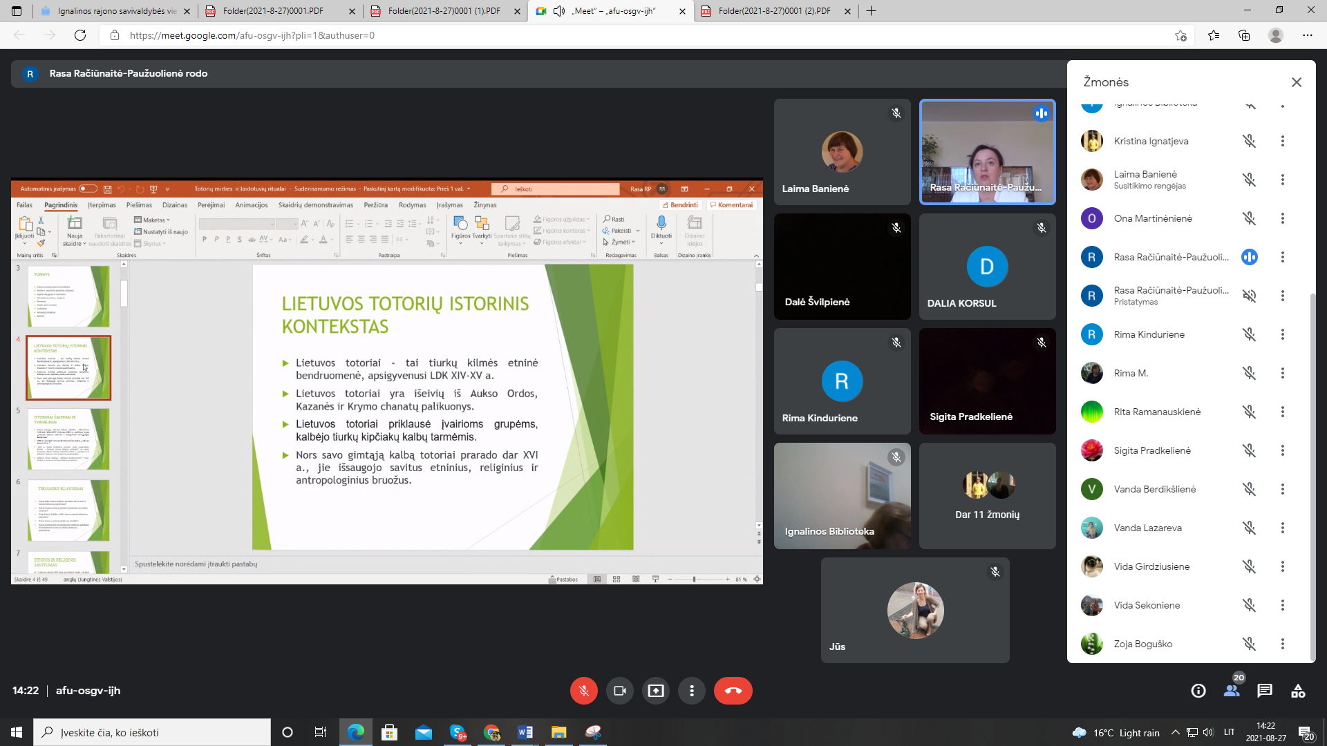Open the activities shapes icon
1327x746 pixels.
click(1298, 691)
